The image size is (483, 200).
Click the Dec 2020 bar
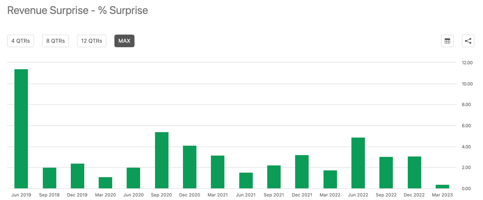190,167
